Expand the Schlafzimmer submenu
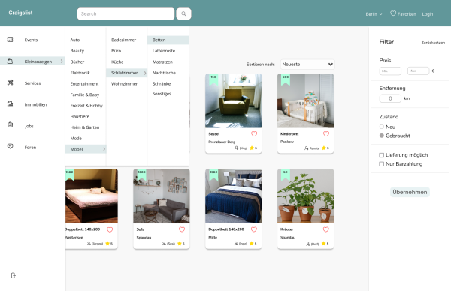 [x=126, y=73]
